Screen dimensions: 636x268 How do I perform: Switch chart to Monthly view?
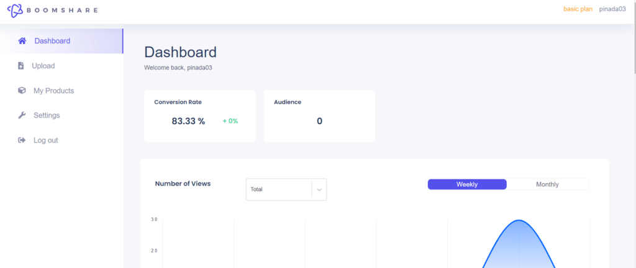547,184
